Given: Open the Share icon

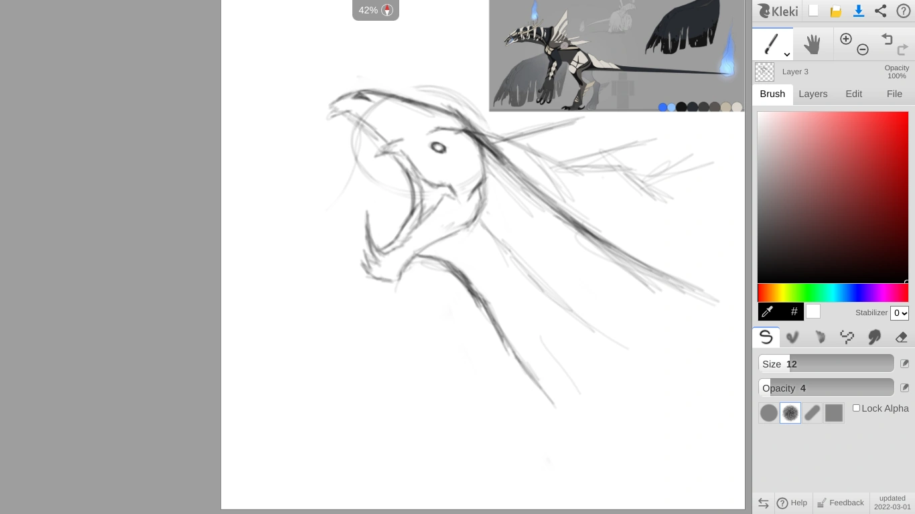Looking at the screenshot, I should (880, 11).
